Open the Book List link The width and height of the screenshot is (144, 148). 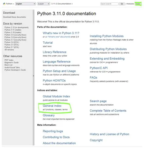[x=9, y=65]
